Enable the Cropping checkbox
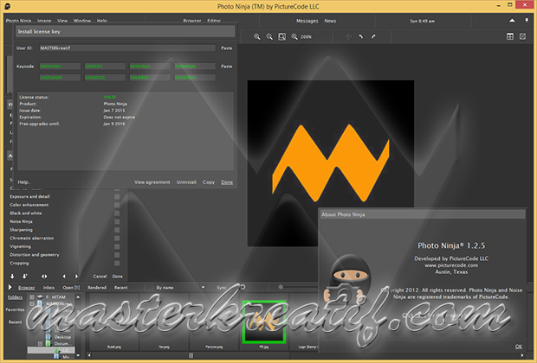Image resolution: width=537 pixels, height=363 pixels. click(117, 264)
